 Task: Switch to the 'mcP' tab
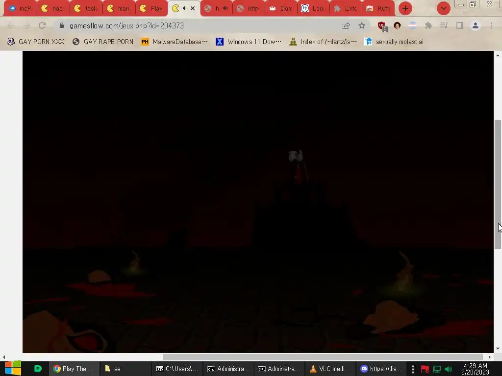pyautogui.click(x=20, y=8)
